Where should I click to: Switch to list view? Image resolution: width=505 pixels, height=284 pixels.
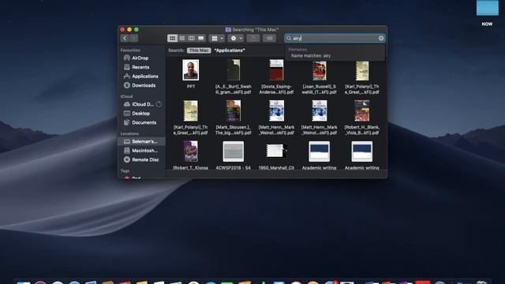[182, 39]
